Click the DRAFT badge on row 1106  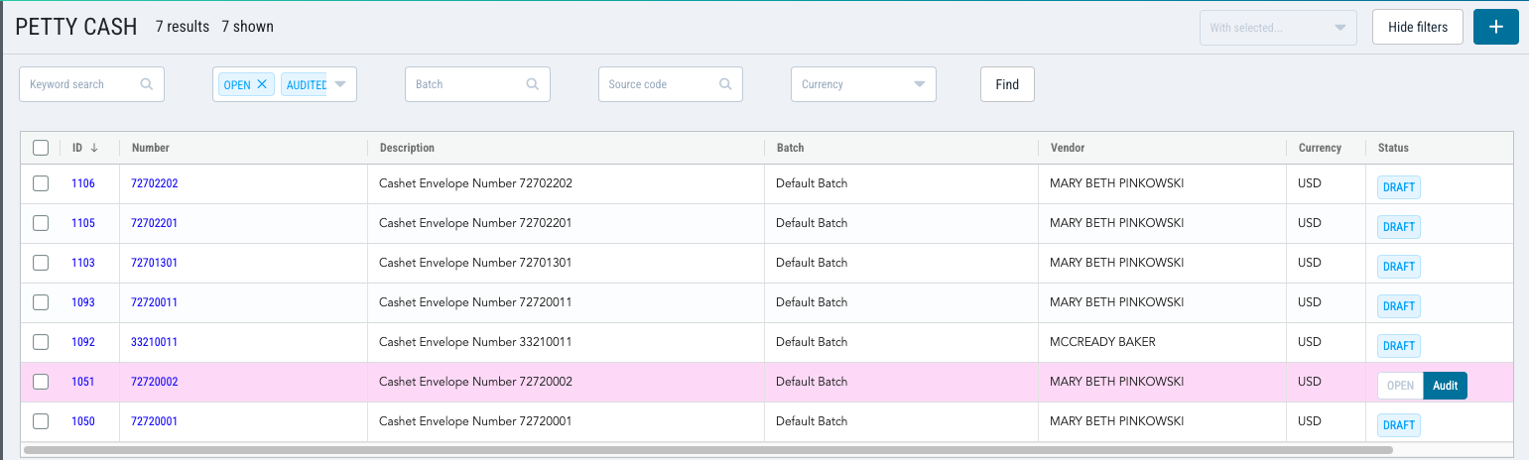pyautogui.click(x=1399, y=187)
